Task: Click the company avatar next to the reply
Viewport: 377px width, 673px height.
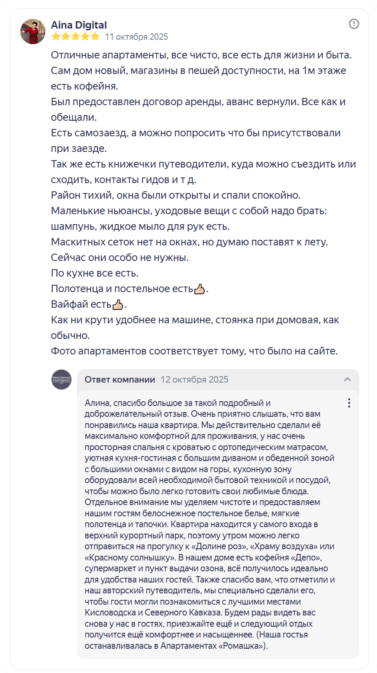Action: click(x=61, y=380)
